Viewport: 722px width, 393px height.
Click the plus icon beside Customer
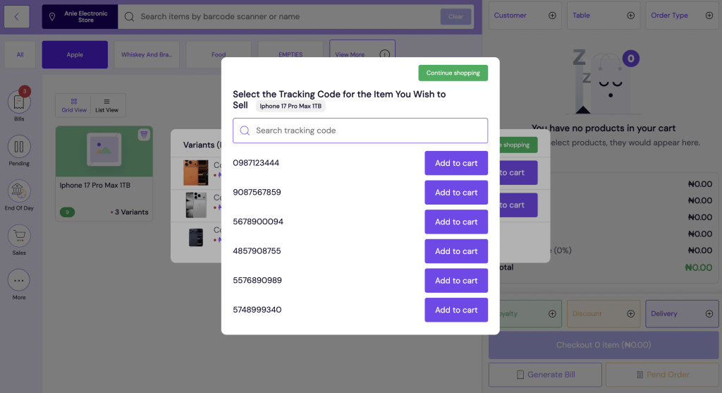(552, 16)
